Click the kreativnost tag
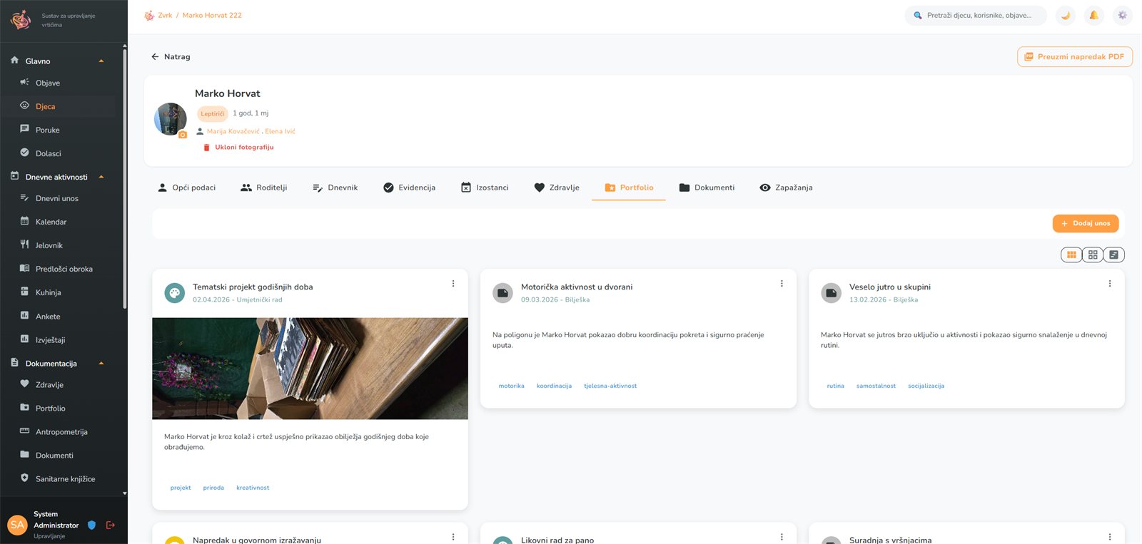1142x544 pixels. click(253, 488)
